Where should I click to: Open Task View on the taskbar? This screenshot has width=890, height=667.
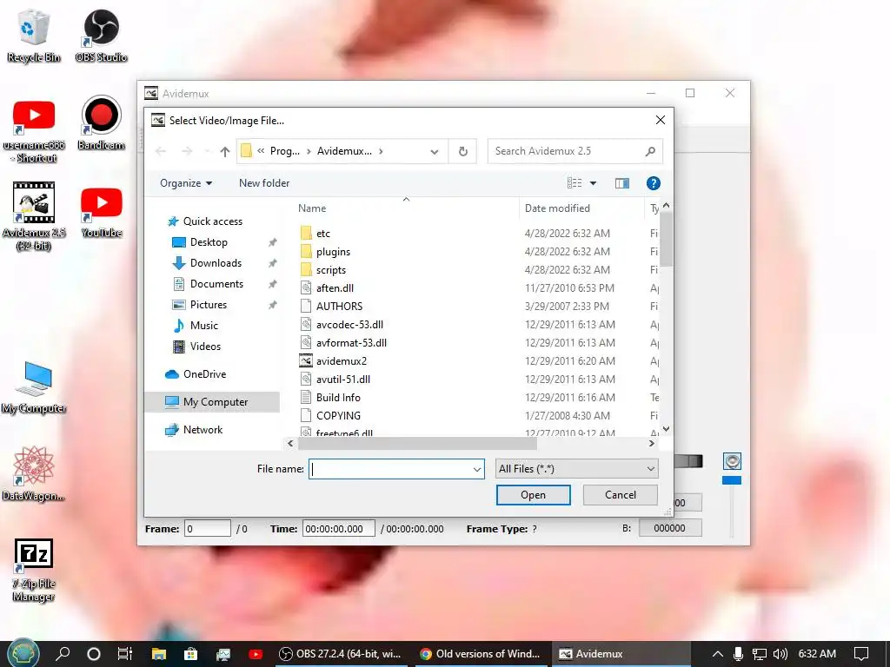[x=125, y=653]
